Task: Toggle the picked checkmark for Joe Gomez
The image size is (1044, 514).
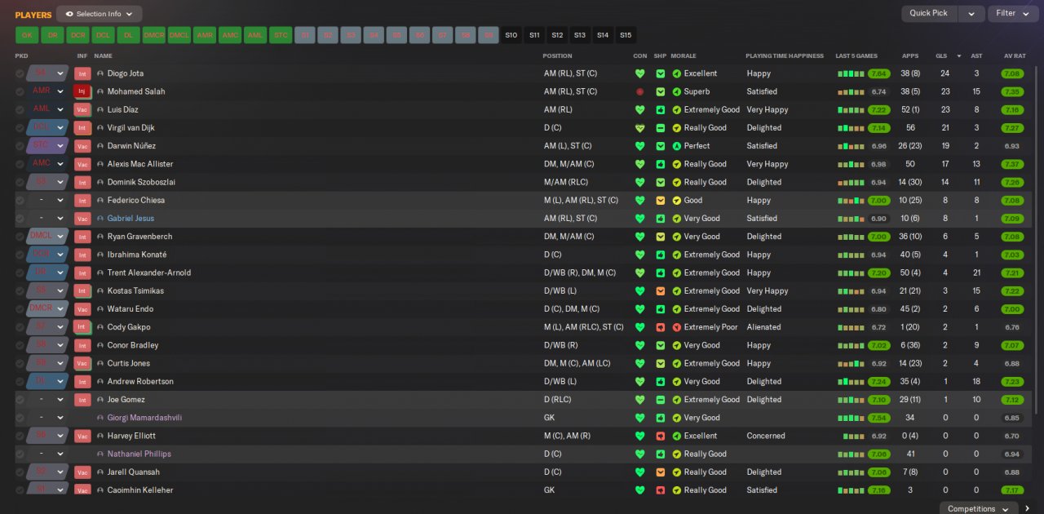Action: [20, 400]
